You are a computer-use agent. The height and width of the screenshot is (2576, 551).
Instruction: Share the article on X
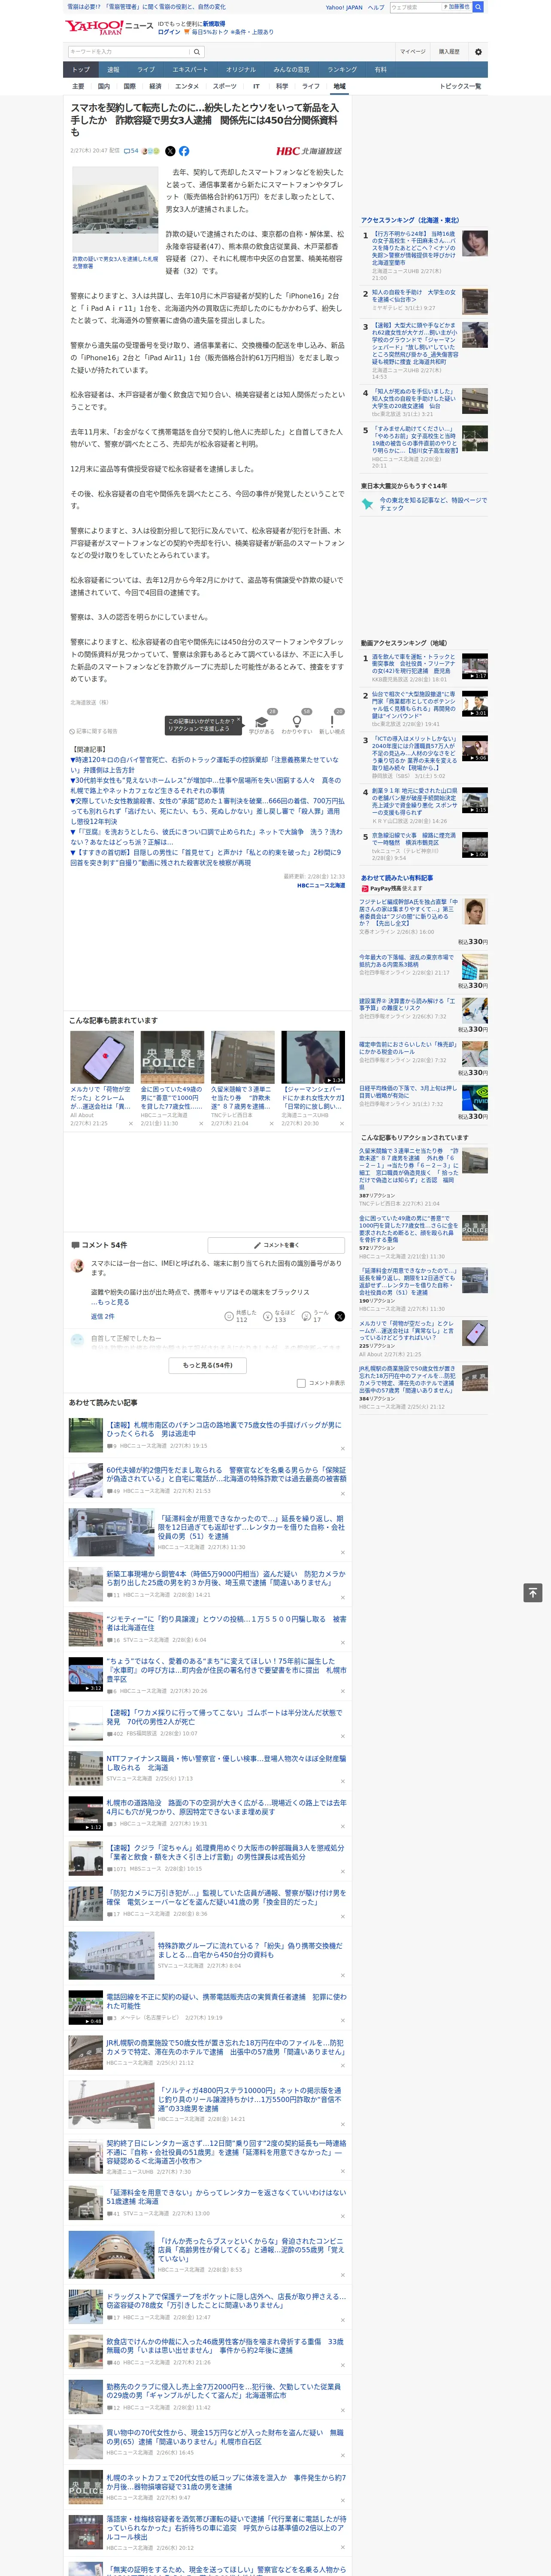point(169,151)
